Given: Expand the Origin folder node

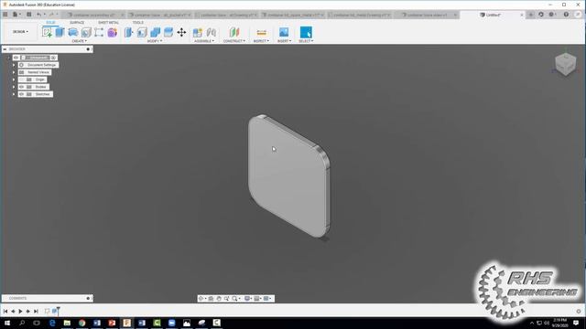Looking at the screenshot, I should 14,80.
